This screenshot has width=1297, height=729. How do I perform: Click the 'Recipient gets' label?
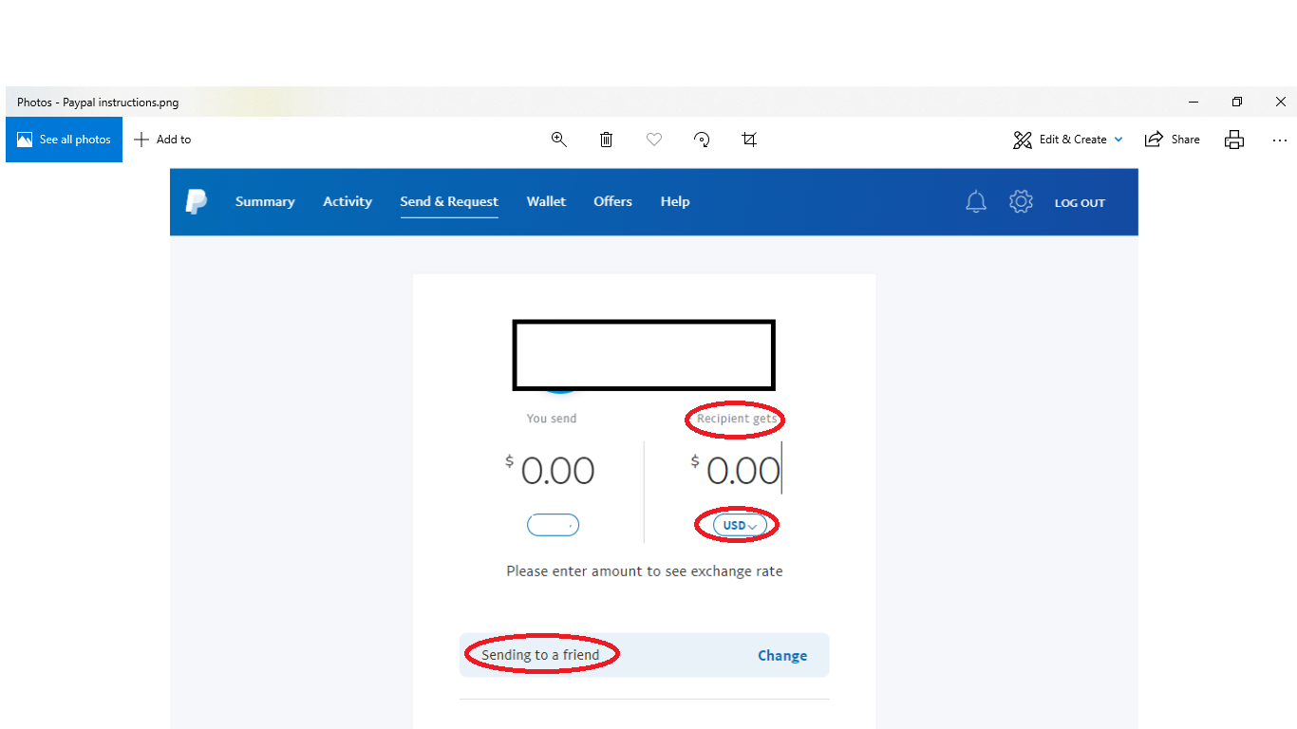point(737,419)
